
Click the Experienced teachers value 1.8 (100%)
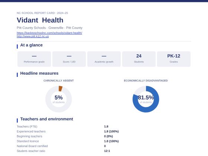(111, 131)
